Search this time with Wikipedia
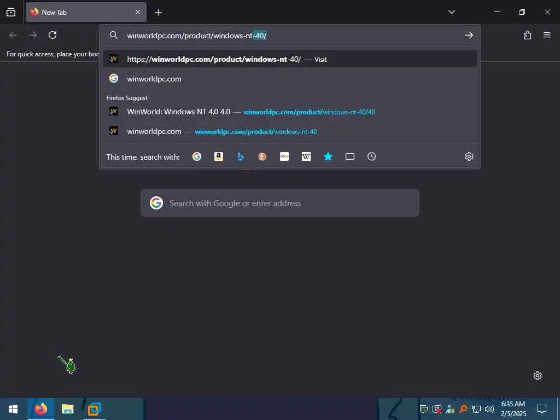The width and height of the screenshot is (560, 420). tap(306, 156)
